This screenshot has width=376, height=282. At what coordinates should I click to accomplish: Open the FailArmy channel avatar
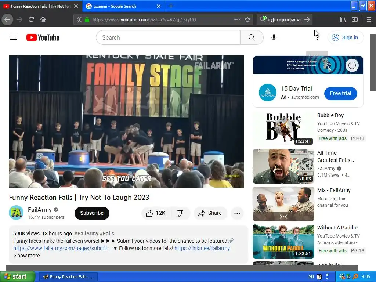coord(16,213)
